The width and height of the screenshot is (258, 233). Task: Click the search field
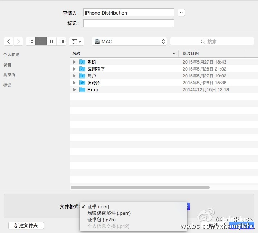tap(212, 41)
